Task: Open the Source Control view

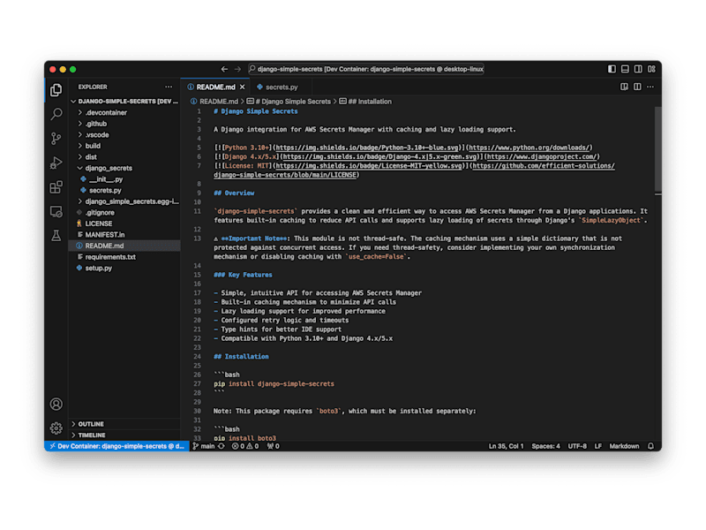Action: pyautogui.click(x=56, y=139)
